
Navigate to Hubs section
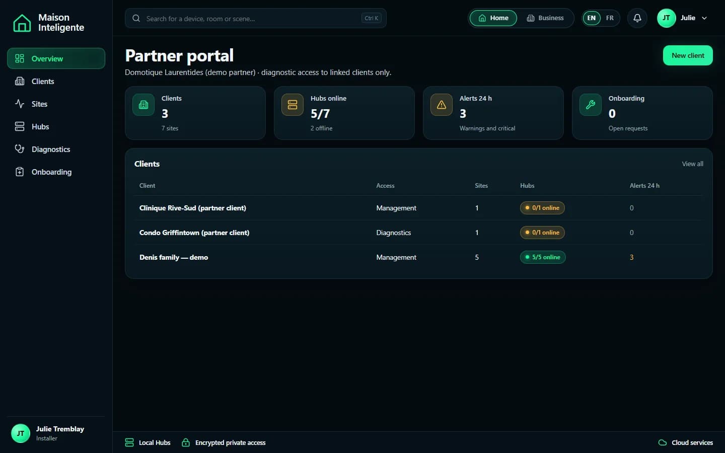pyautogui.click(x=56, y=126)
